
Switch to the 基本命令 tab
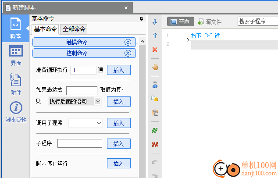46,29
